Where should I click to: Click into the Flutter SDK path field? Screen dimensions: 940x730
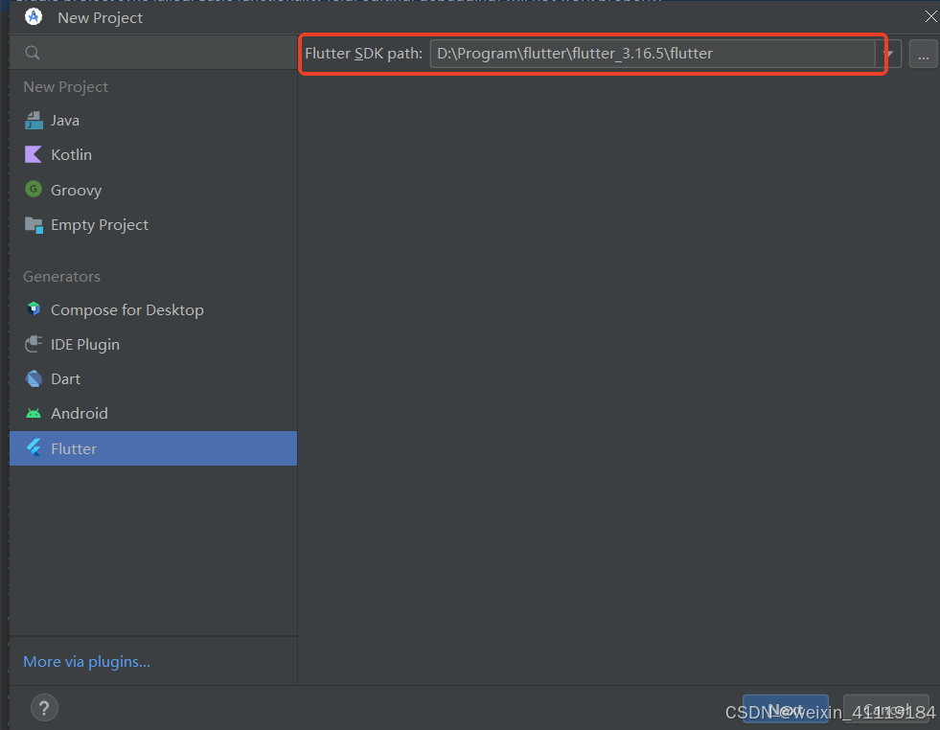click(653, 54)
